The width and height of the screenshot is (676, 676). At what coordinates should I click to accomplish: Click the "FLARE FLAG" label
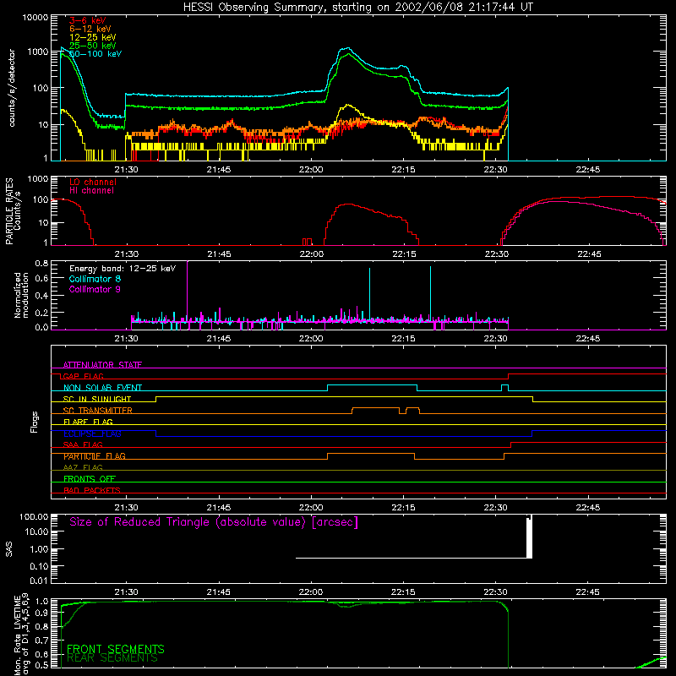[x=88, y=422]
